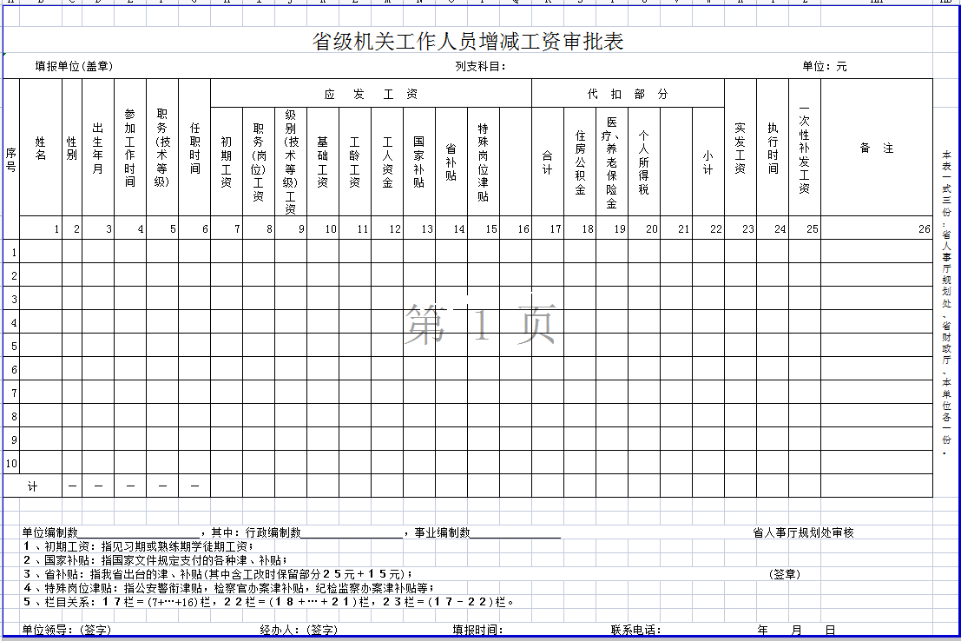Select the 性别 header cell

click(x=72, y=148)
